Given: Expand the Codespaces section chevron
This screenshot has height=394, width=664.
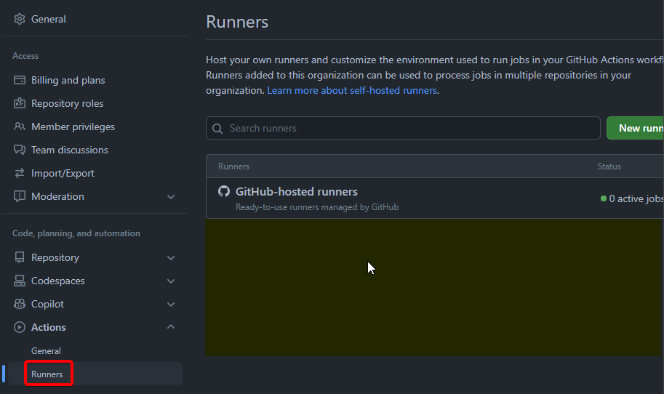Looking at the screenshot, I should (171, 281).
